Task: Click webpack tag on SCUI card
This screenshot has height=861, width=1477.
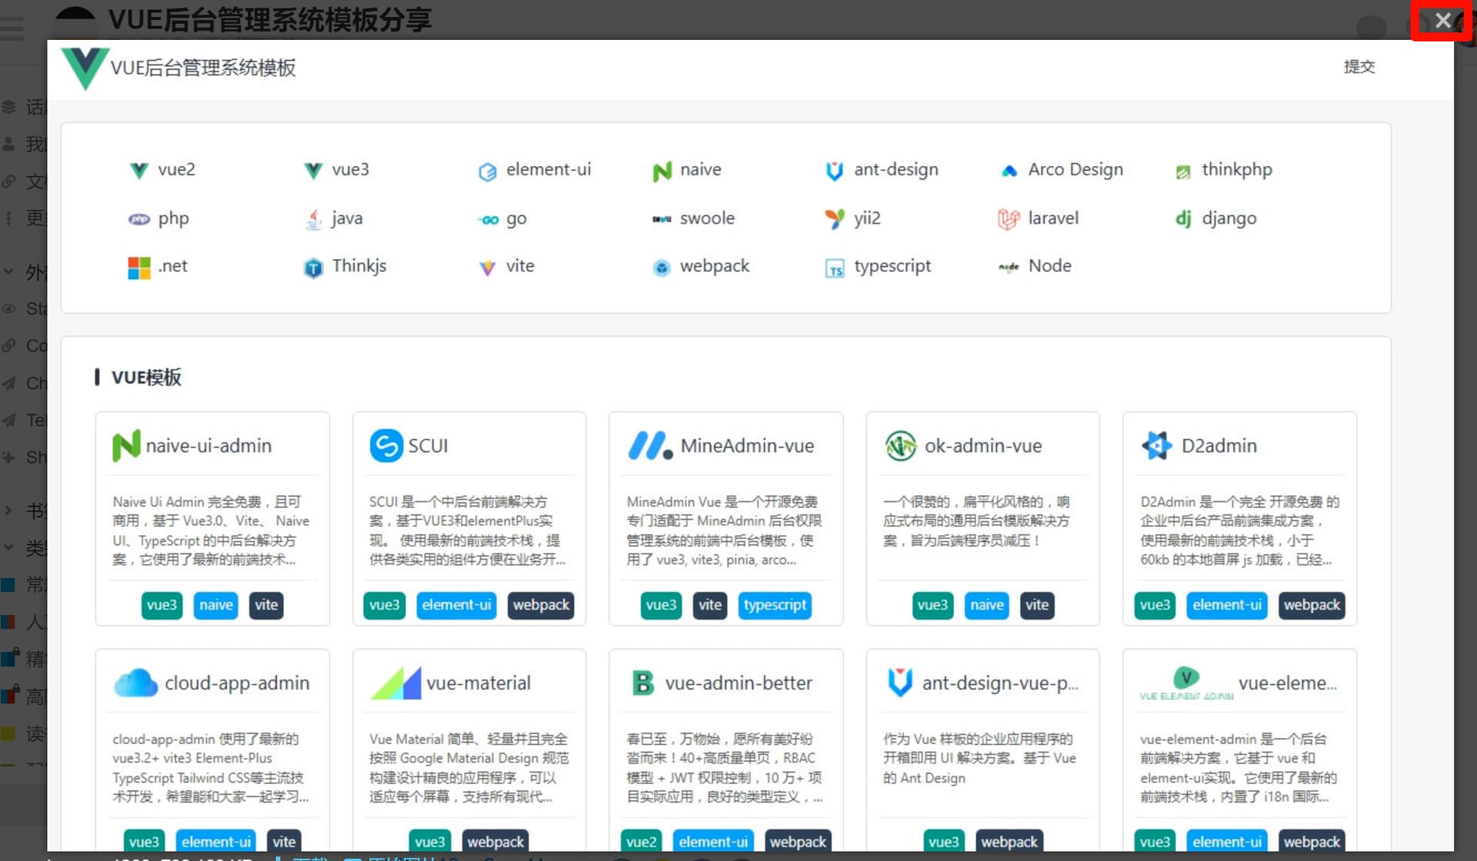Action: click(541, 605)
